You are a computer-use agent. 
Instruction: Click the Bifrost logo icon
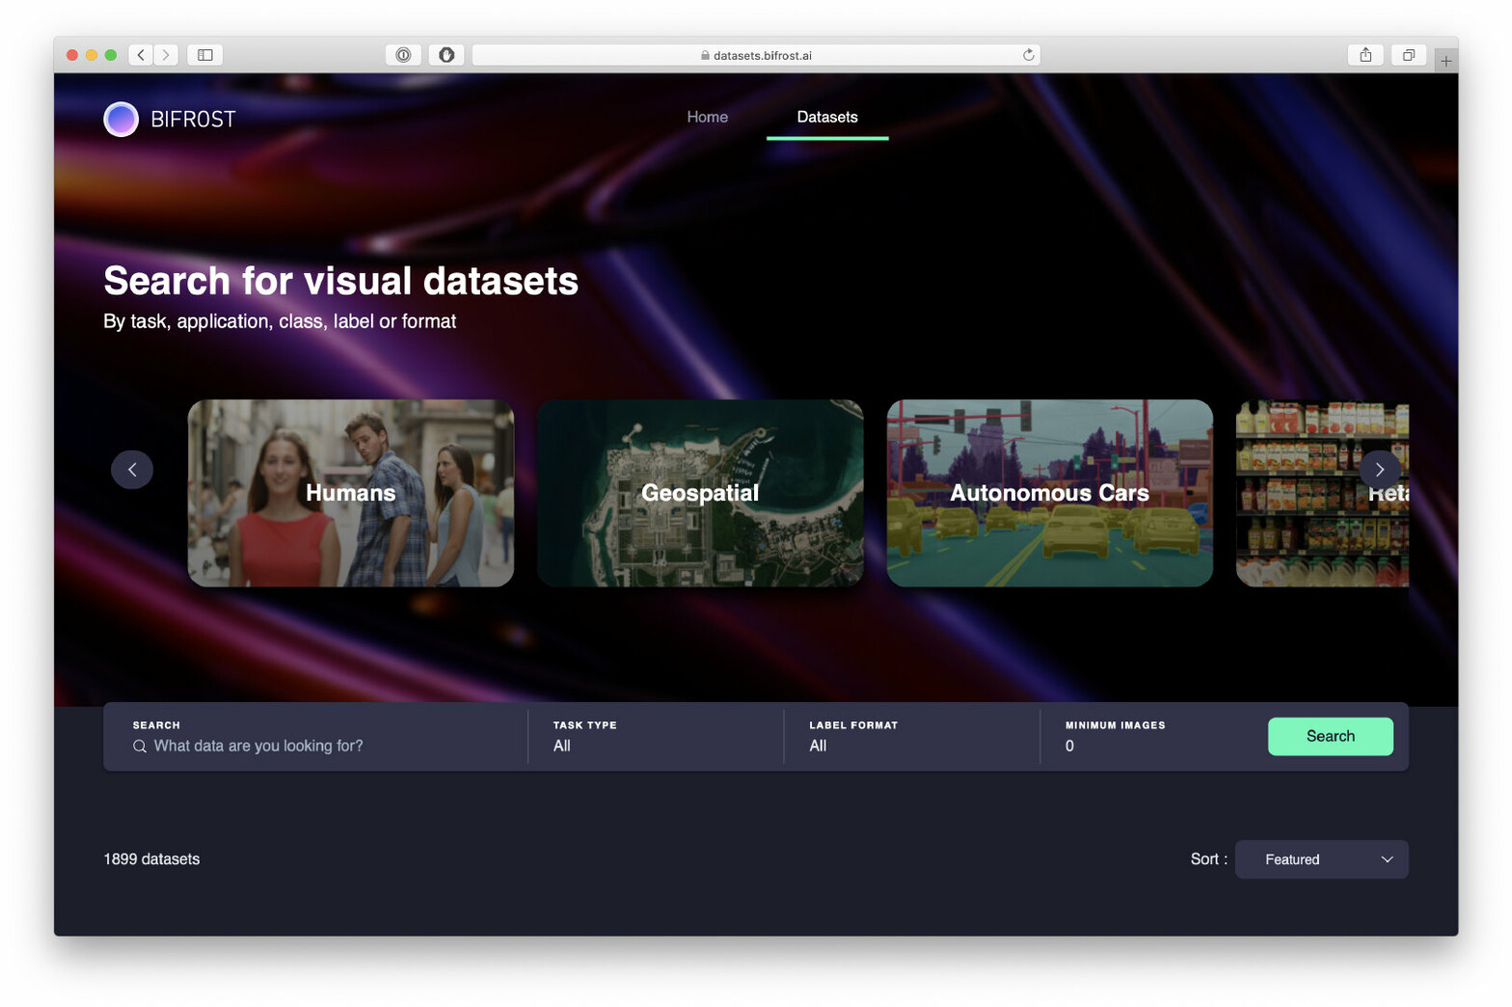[121, 119]
